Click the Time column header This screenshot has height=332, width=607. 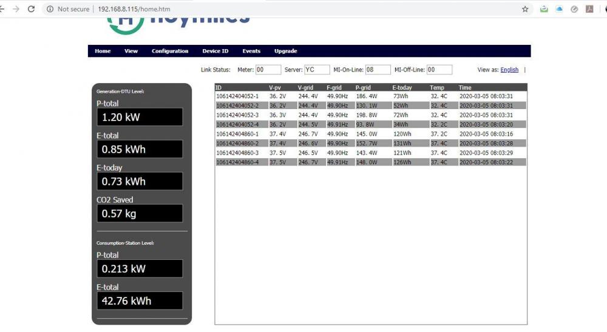coord(465,88)
